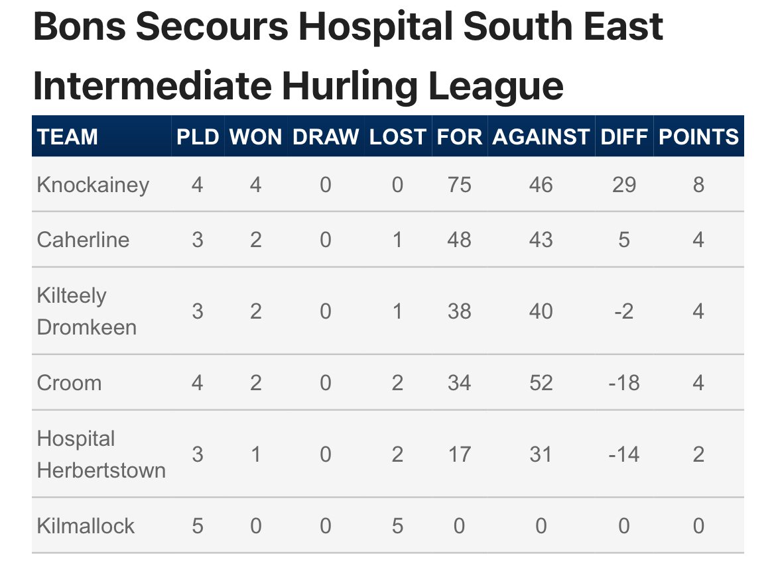The height and width of the screenshot is (577, 776).
Task: Select the LOST column header
Action: 397,136
